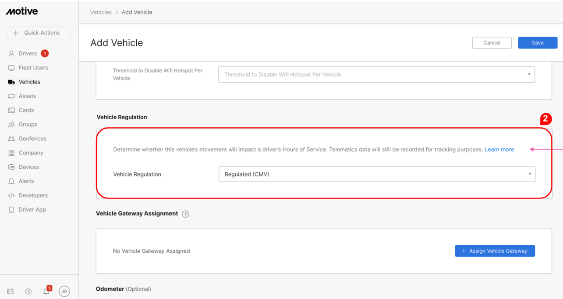Click the Vehicle Regulation section heading

(122, 117)
